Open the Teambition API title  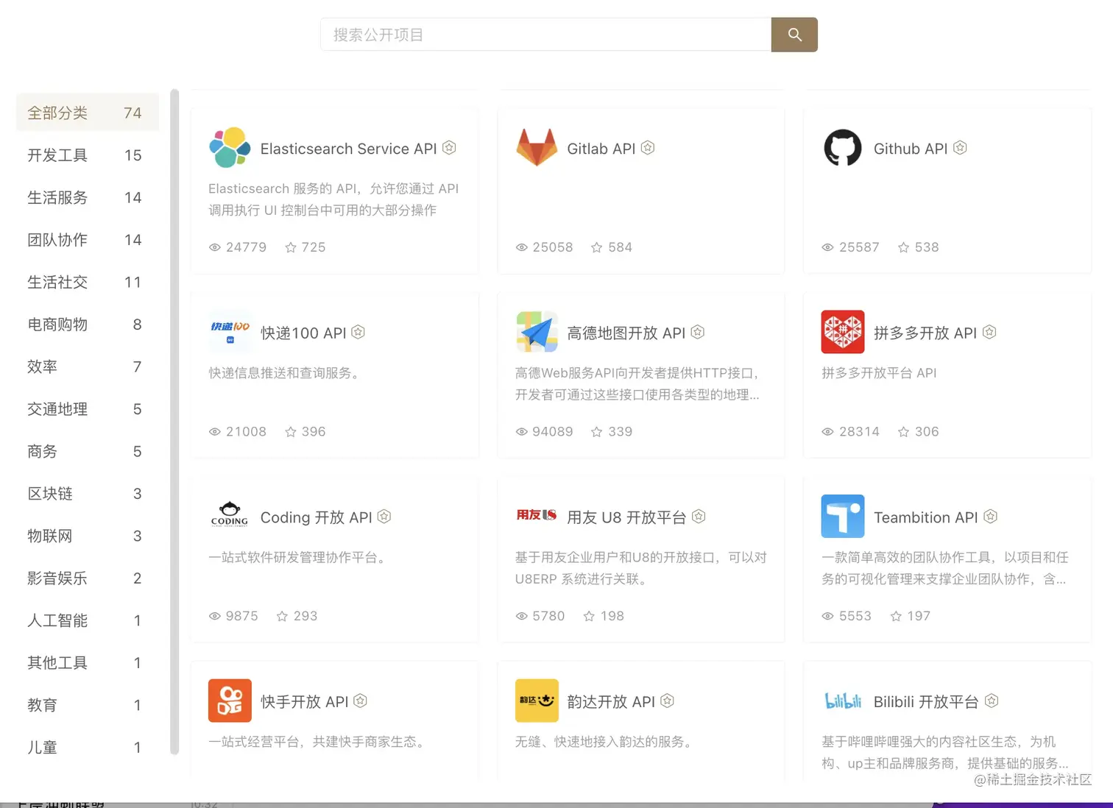926,517
